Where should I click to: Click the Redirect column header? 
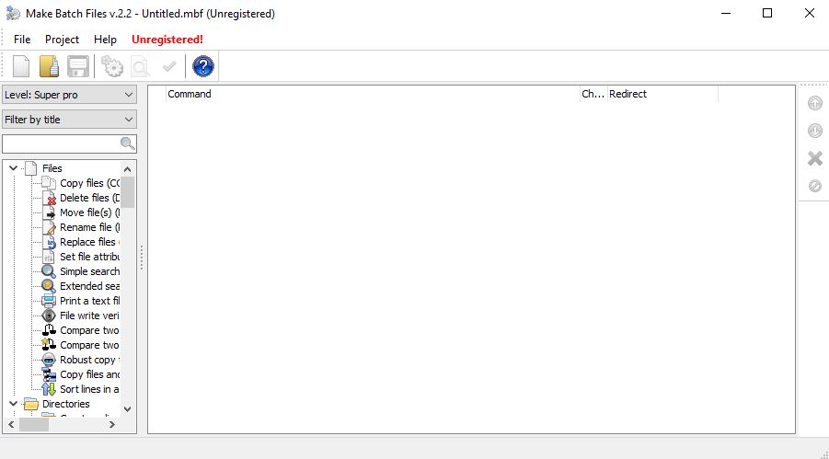pos(662,94)
